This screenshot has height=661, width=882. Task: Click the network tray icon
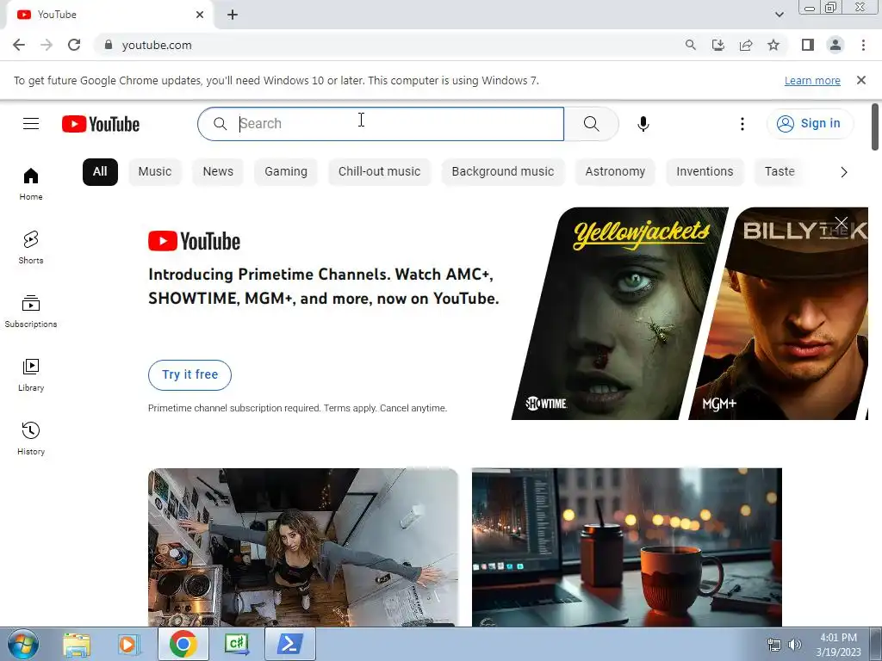coord(774,645)
